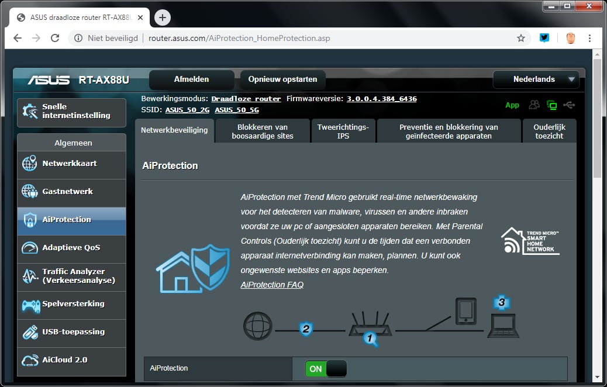The width and height of the screenshot is (607, 387).
Task: Click the house and shield AiProtection graphic
Action: point(193,268)
